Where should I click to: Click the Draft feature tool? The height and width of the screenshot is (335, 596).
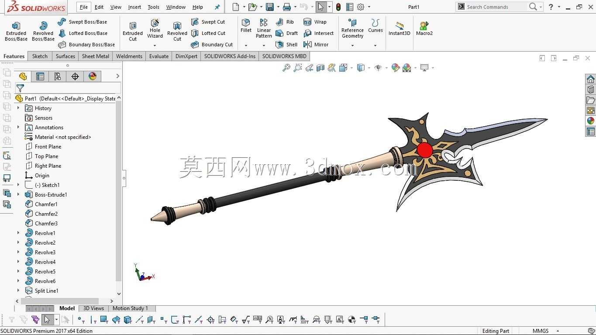[286, 33]
